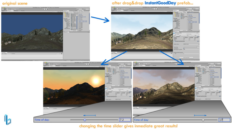
Task: Toggle active checkbox of InstantGoodDay object in time 17 inspector
Action: pos(197,88)
